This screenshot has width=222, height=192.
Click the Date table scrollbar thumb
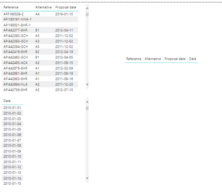[x=87, y=108]
